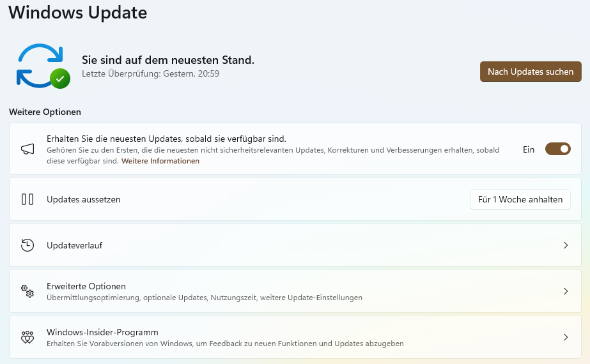Image resolution: width=590 pixels, height=364 pixels.
Task: Click the history clock icon for Updateverlauf
Action: (x=27, y=245)
